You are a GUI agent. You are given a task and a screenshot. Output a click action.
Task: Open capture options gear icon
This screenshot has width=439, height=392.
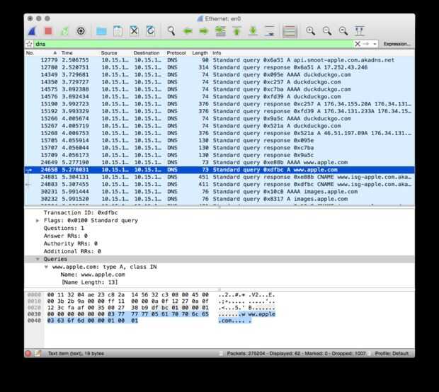(x=81, y=30)
